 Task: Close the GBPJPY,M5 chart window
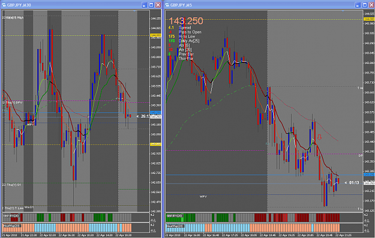(371, 5)
